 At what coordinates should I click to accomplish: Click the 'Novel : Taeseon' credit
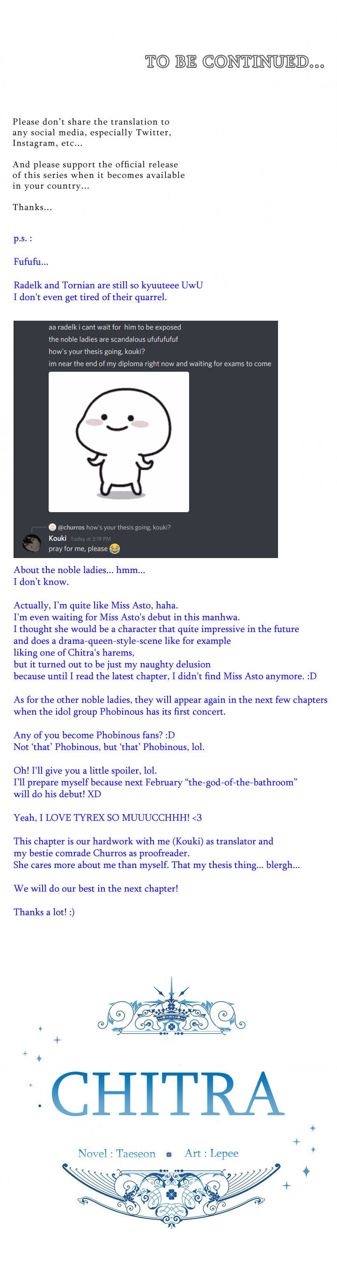[117, 1154]
